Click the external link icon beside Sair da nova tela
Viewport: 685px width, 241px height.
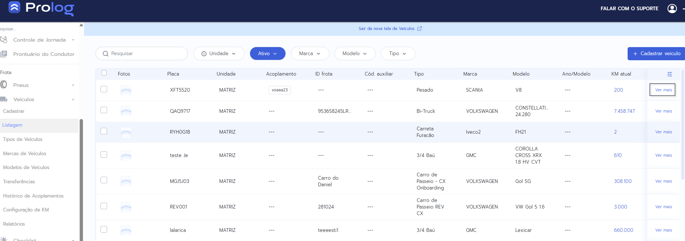[420, 28]
